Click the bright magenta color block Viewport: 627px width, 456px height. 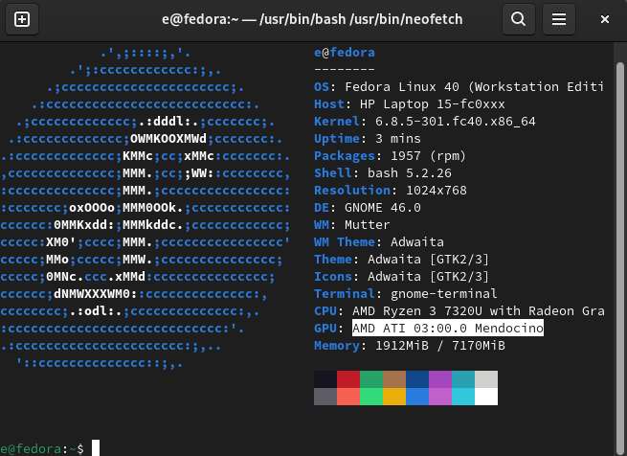[x=440, y=397]
